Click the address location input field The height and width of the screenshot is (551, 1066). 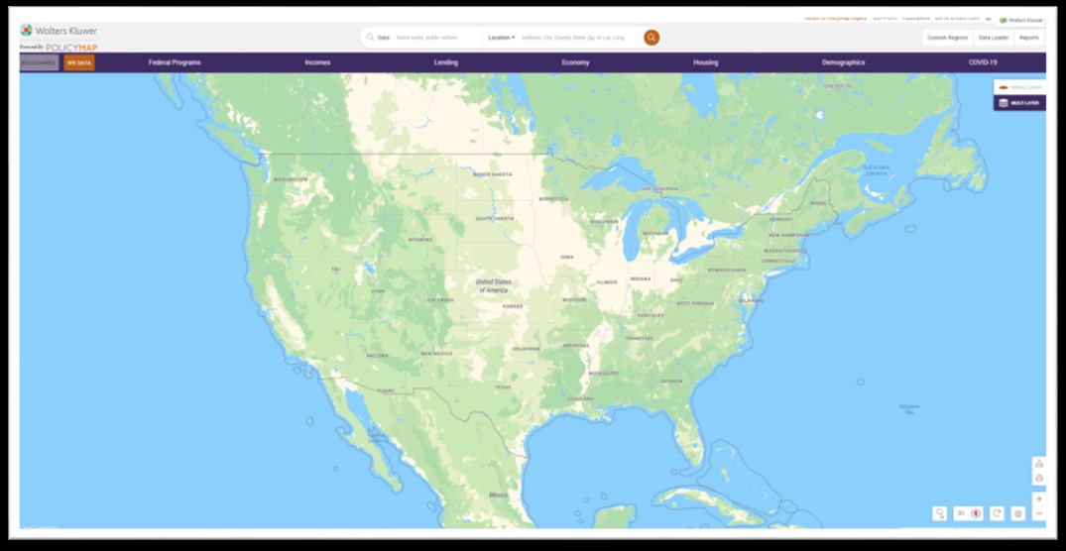[x=579, y=38]
